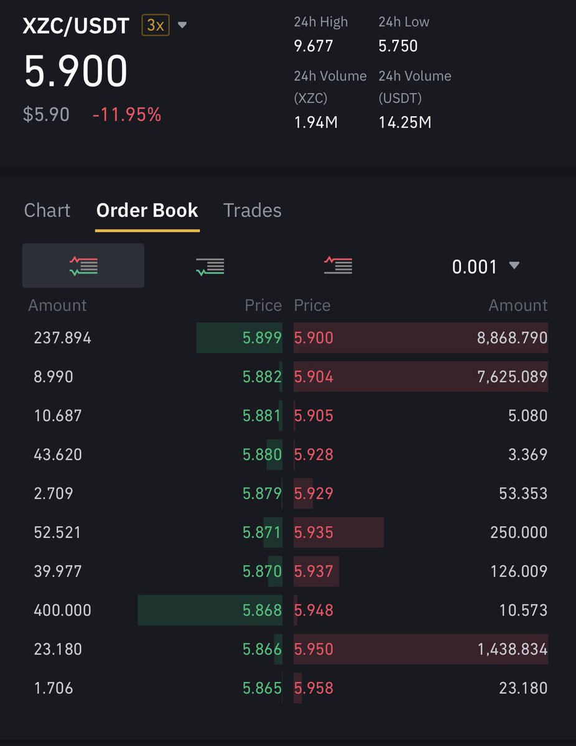Screen dimensions: 576x746
Task: Select ask price 5.958
Action: 314,688
